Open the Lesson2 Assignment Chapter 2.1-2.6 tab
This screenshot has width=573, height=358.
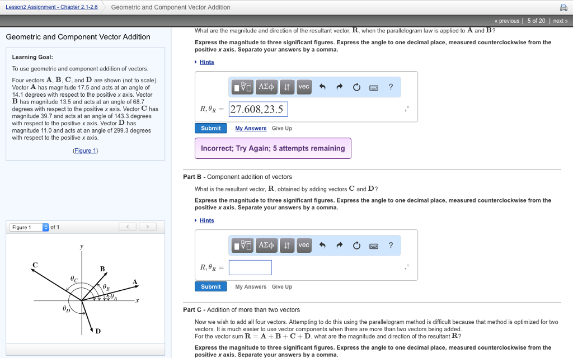(x=51, y=7)
